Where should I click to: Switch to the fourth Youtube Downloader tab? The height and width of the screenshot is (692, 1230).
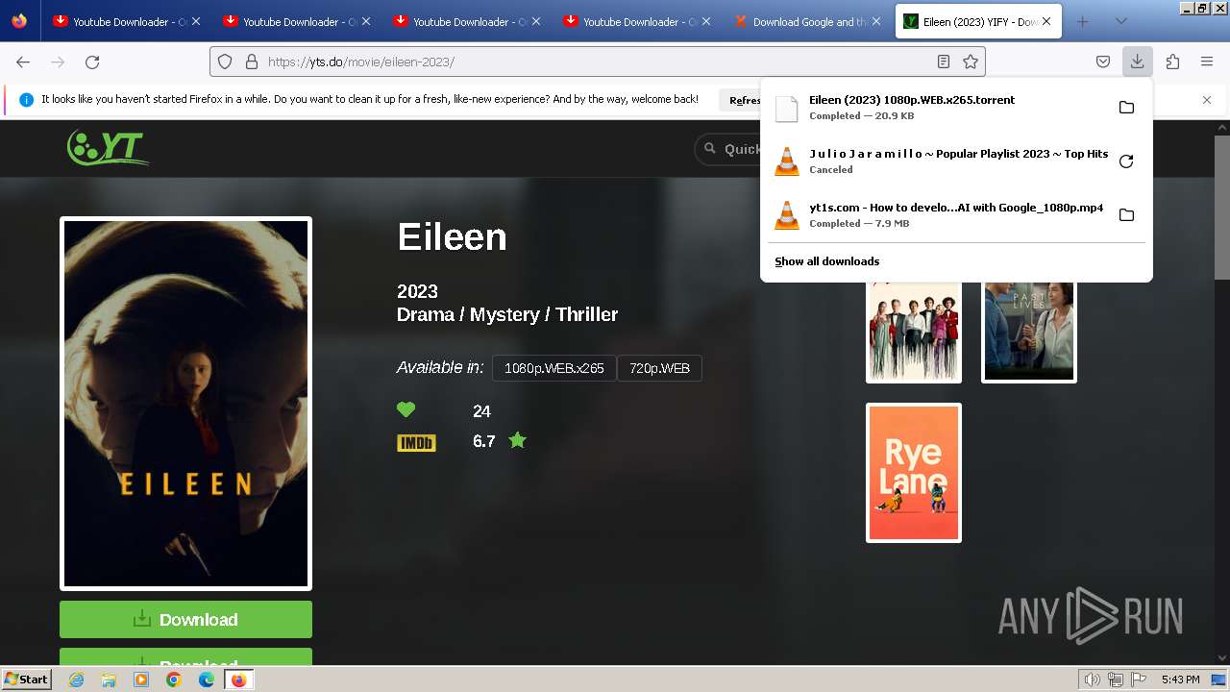tap(638, 21)
